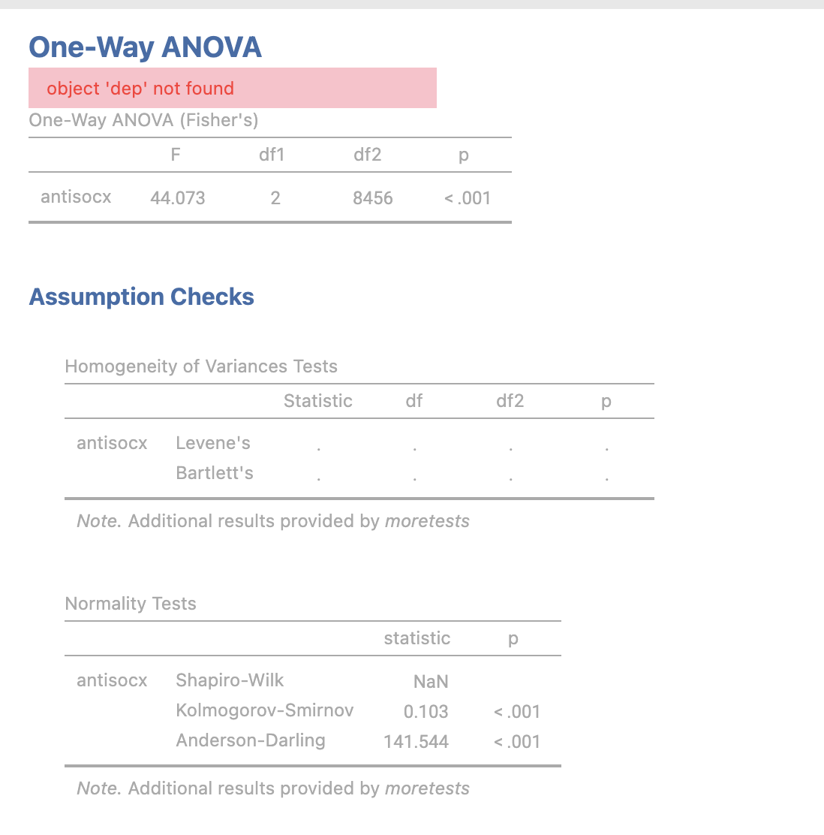Select the F value 44.073 cell
This screenshot has width=824, height=835.
tap(177, 197)
